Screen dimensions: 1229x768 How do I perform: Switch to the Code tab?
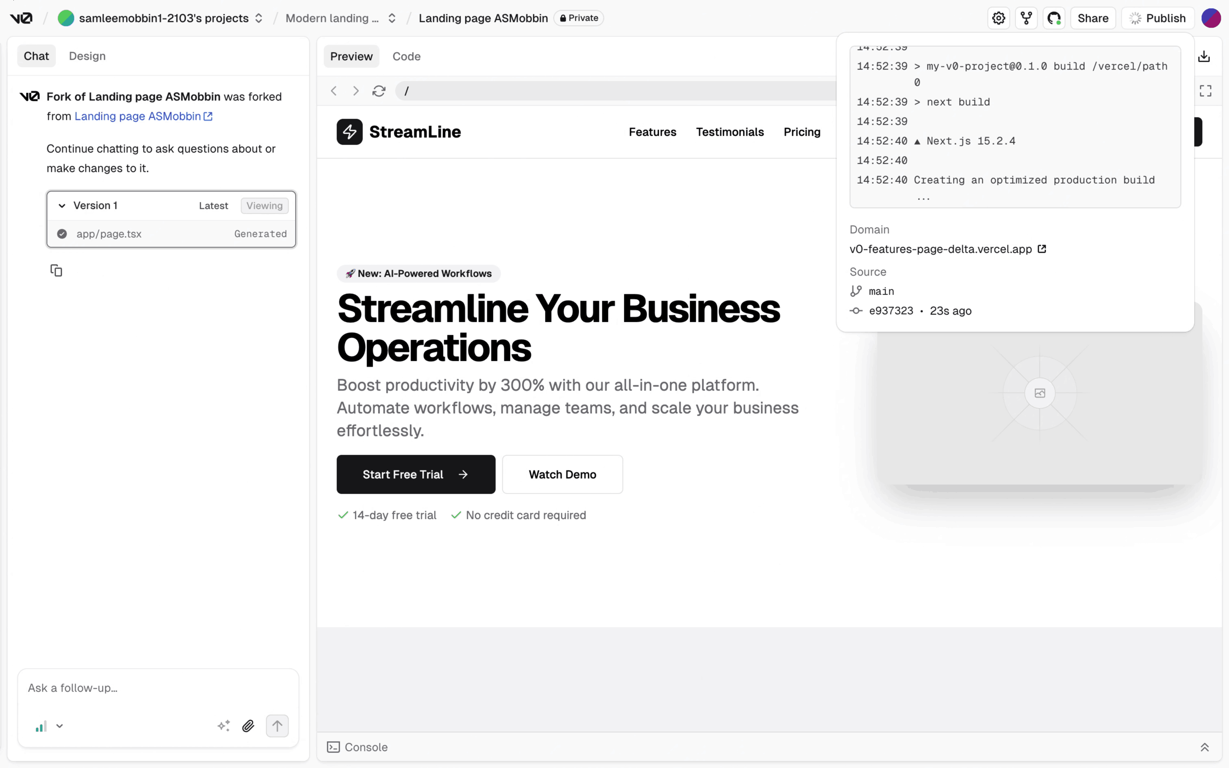pyautogui.click(x=406, y=56)
